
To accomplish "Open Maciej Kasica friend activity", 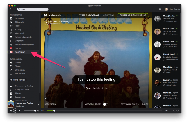I will [167, 18].
